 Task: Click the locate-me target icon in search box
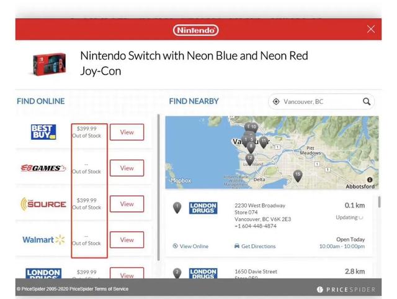tap(276, 101)
